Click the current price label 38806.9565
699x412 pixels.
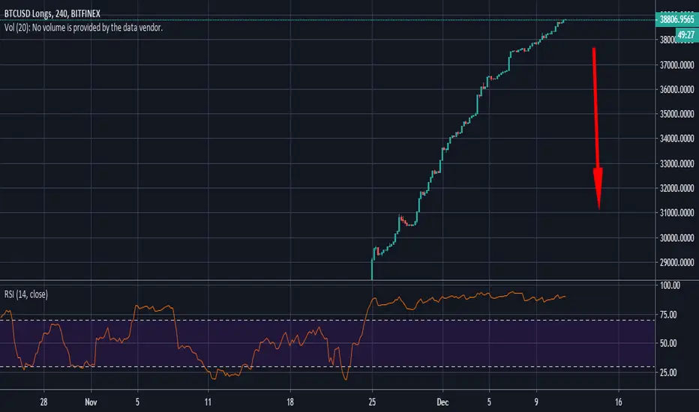click(677, 19)
